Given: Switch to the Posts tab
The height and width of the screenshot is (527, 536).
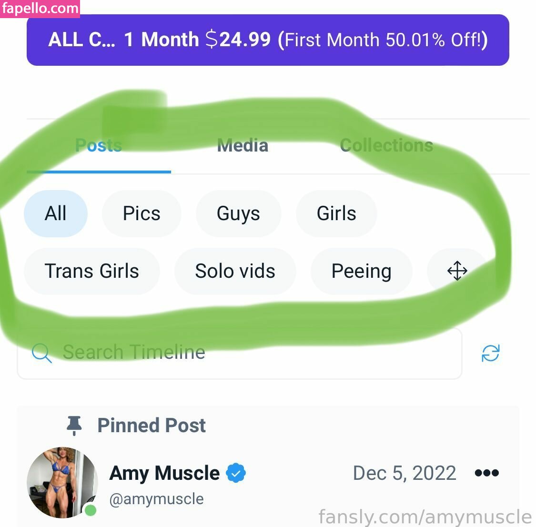Looking at the screenshot, I should tap(99, 145).
